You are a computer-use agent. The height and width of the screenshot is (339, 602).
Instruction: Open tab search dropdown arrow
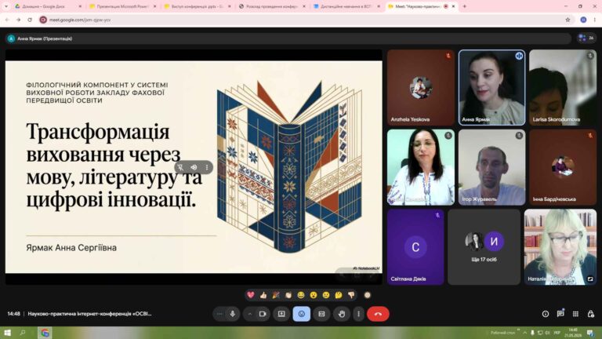pyautogui.click(x=5, y=6)
